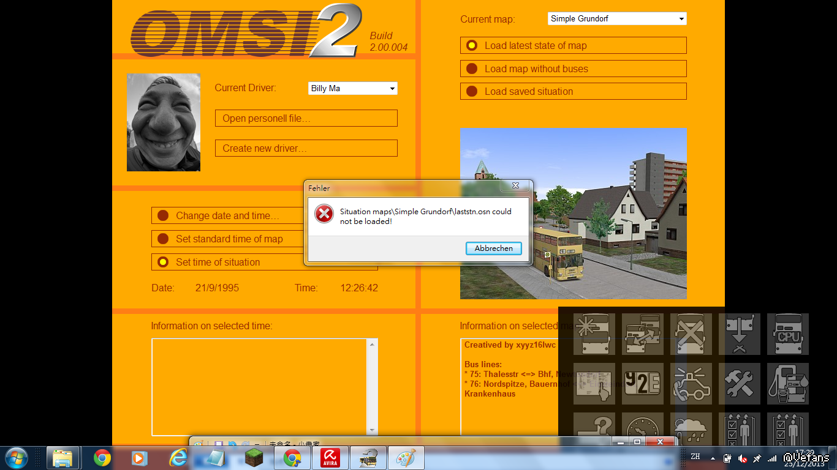837x470 pixels.
Task: Click scroll-up arrow in time information box
Action: coord(372,345)
